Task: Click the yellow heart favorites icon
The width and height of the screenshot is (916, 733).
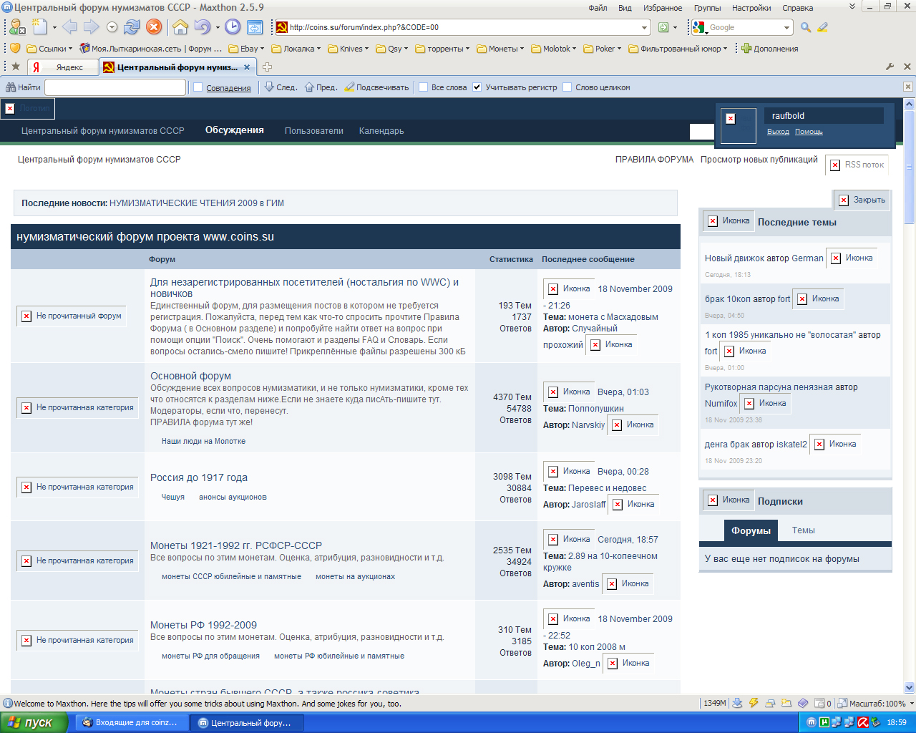Action: pyautogui.click(x=14, y=49)
